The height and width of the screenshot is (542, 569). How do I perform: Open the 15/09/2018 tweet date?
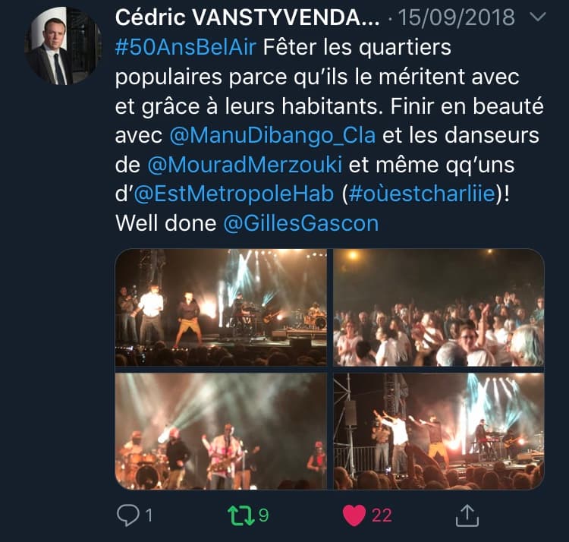pyautogui.click(x=457, y=17)
